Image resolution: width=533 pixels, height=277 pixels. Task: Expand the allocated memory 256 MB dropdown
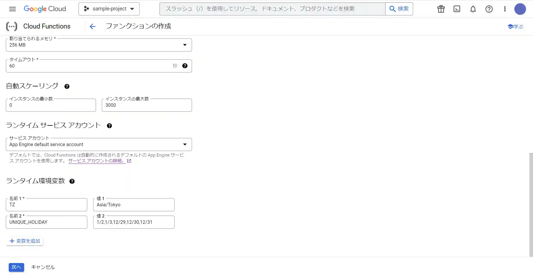coord(99,45)
